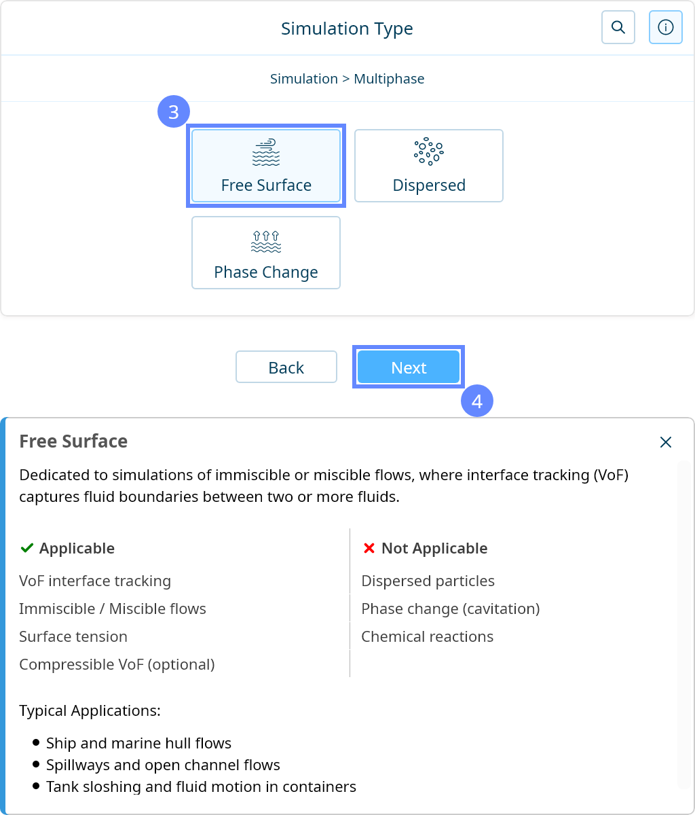The image size is (695, 815).
Task: Click the step 3 number badge
Action: (x=174, y=112)
